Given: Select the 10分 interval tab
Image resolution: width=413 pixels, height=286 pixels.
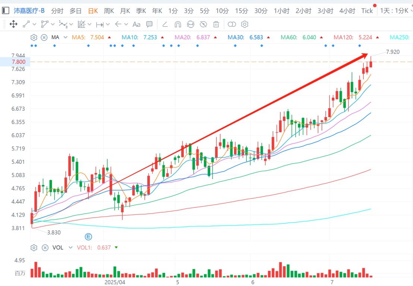Looking at the screenshot, I should point(222,11).
